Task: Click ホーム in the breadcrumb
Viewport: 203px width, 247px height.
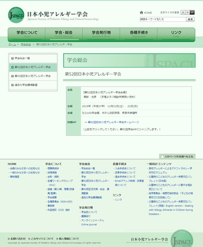Action: coord(12,44)
